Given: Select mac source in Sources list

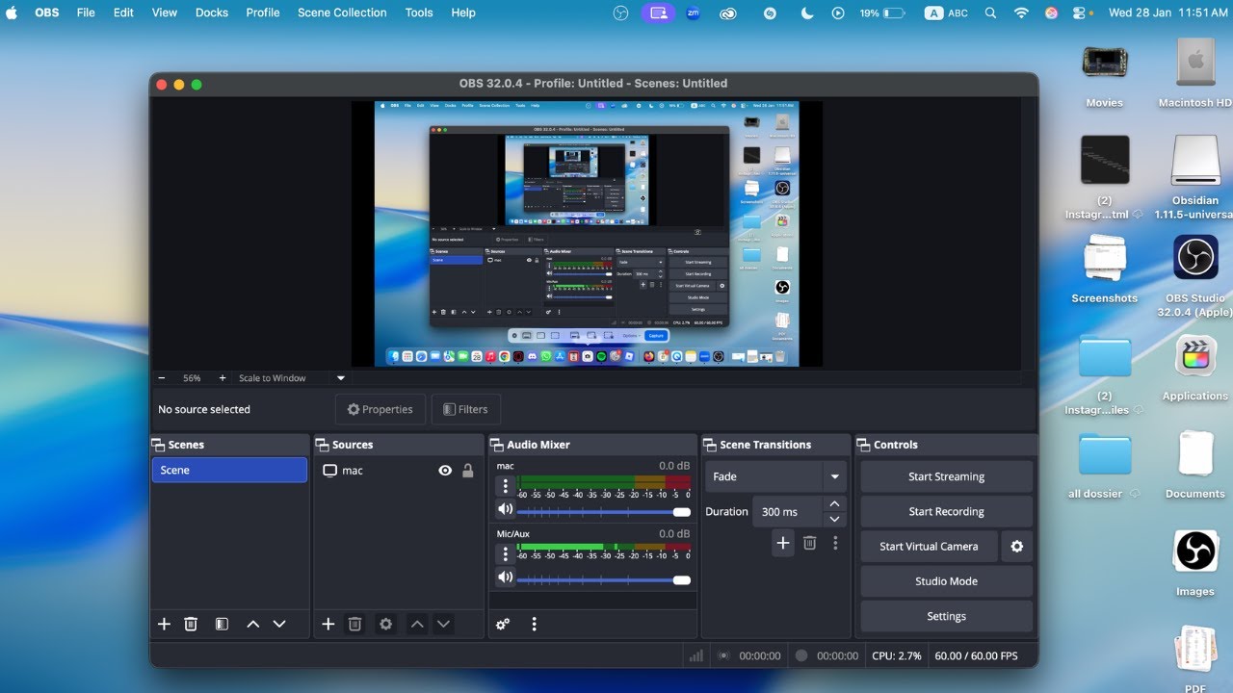Looking at the screenshot, I should [x=399, y=471].
